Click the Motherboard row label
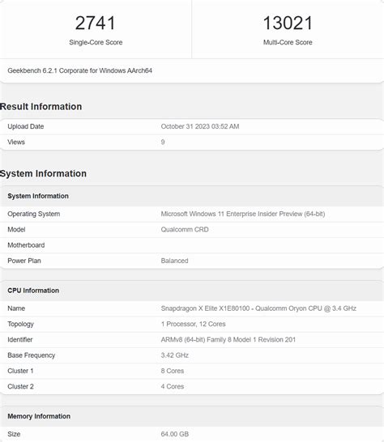 [26, 245]
